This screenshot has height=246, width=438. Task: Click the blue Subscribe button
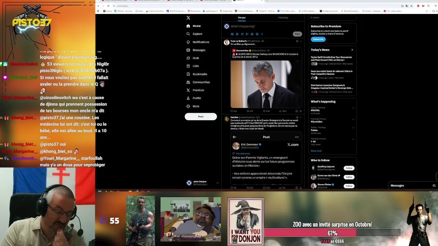(x=318, y=39)
